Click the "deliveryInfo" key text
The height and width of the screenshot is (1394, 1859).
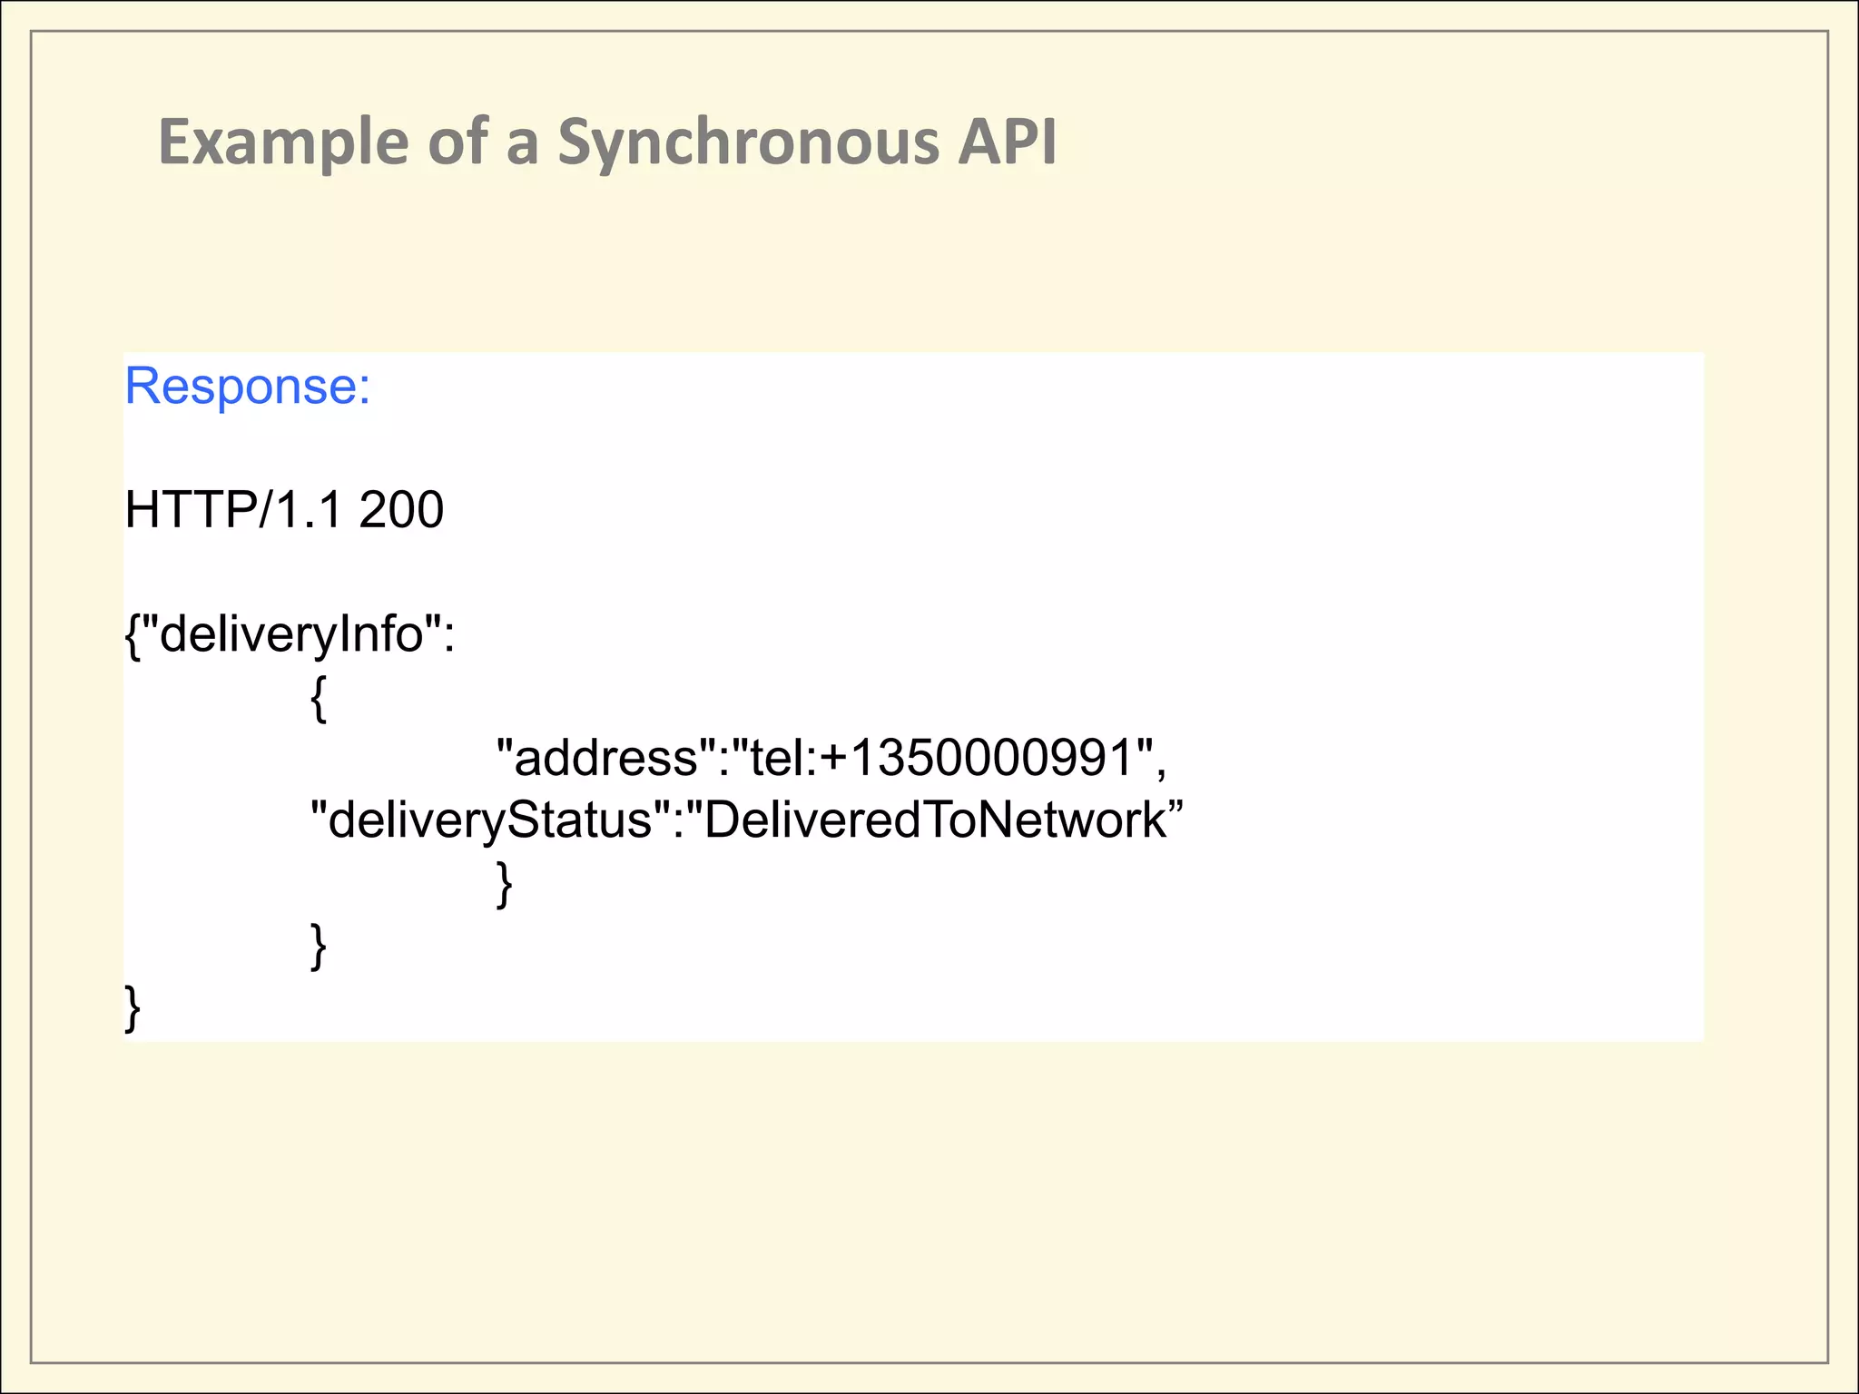click(x=291, y=633)
